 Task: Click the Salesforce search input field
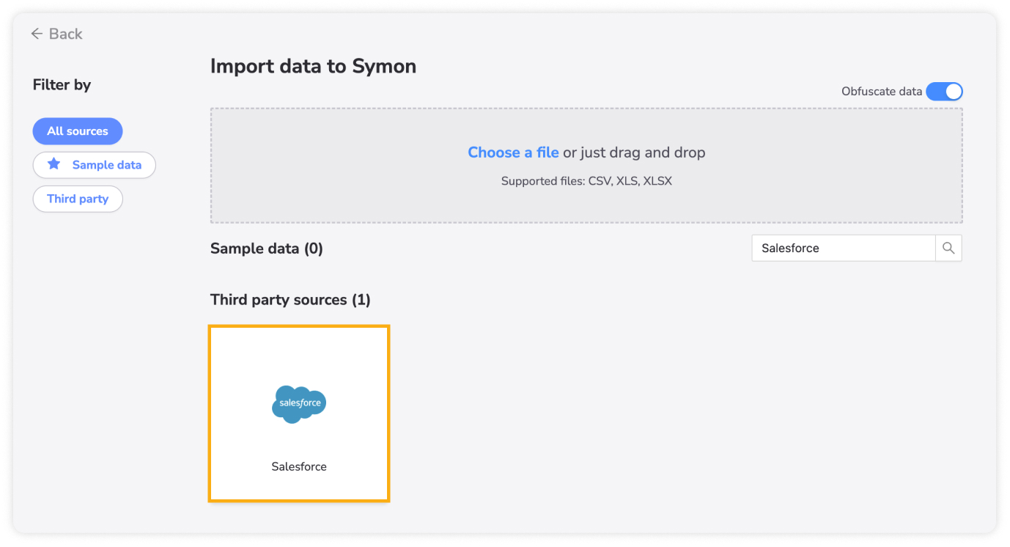pyautogui.click(x=844, y=248)
